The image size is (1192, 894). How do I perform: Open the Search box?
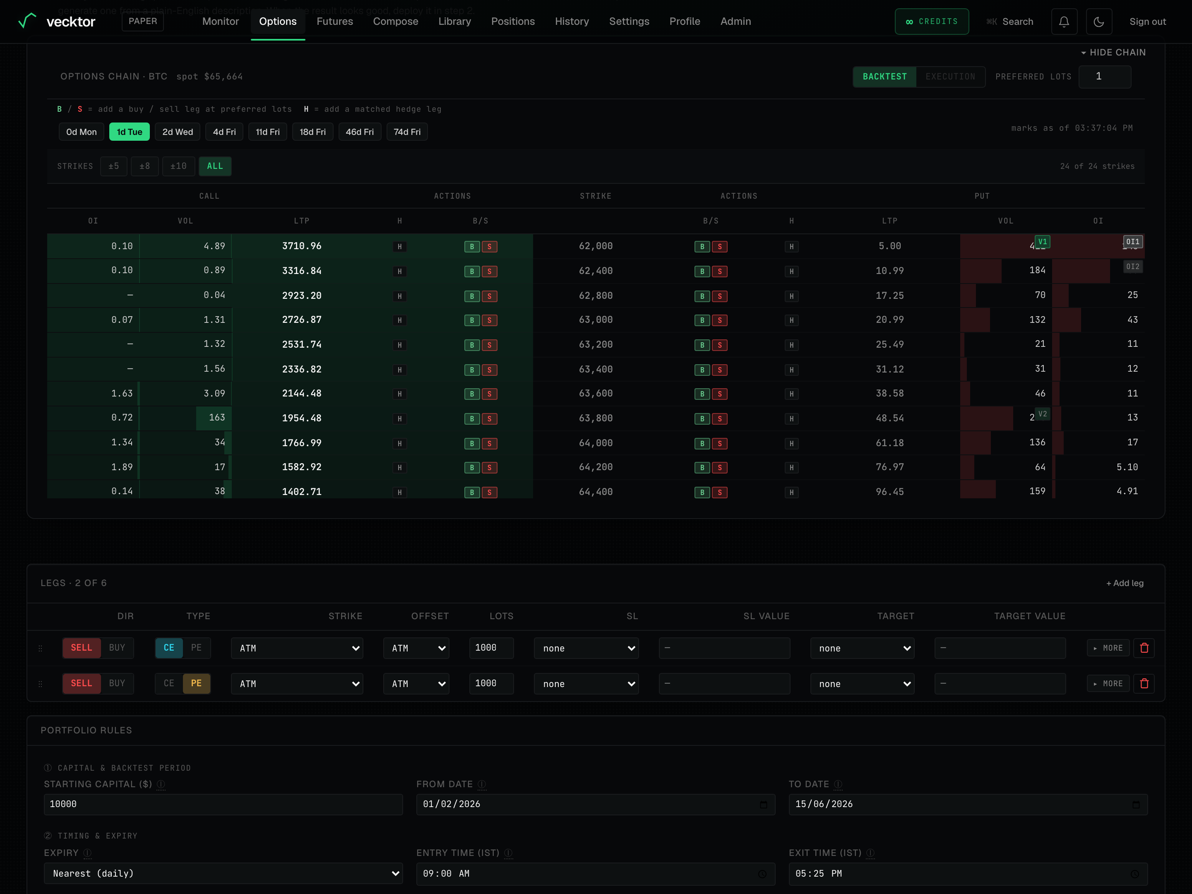point(1010,22)
